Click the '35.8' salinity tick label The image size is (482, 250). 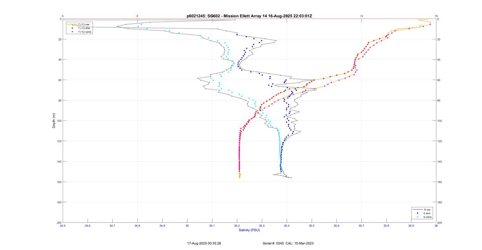click(386, 226)
